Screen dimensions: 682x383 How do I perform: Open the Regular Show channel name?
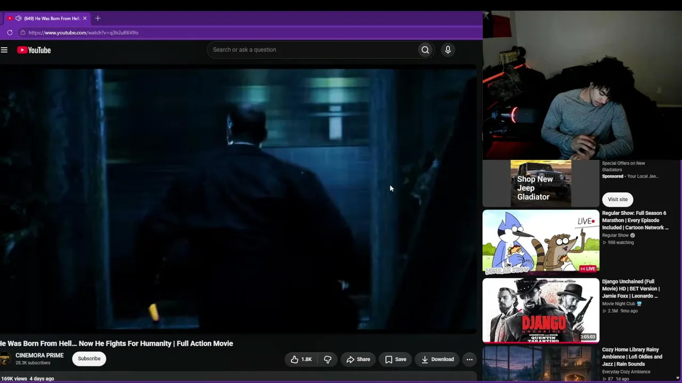click(615, 235)
